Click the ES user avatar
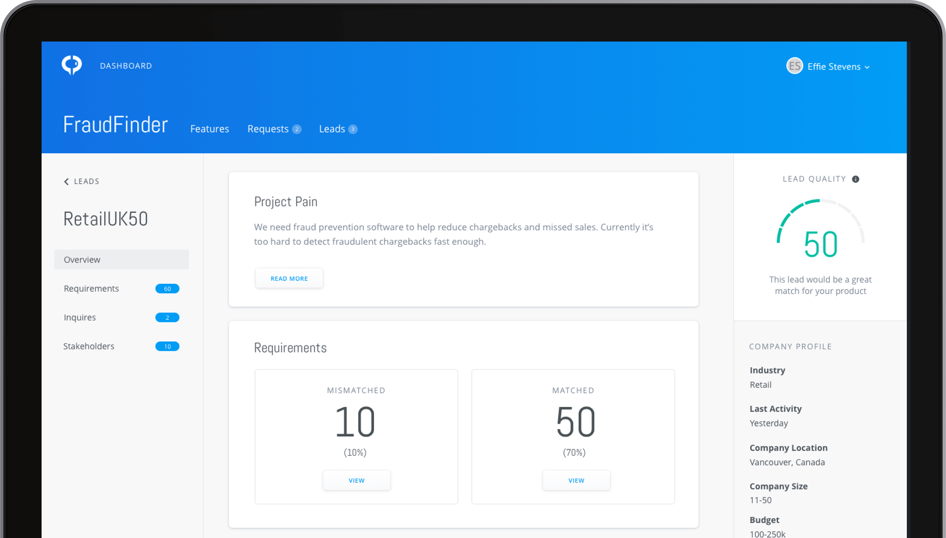This screenshot has width=946, height=538. (794, 66)
